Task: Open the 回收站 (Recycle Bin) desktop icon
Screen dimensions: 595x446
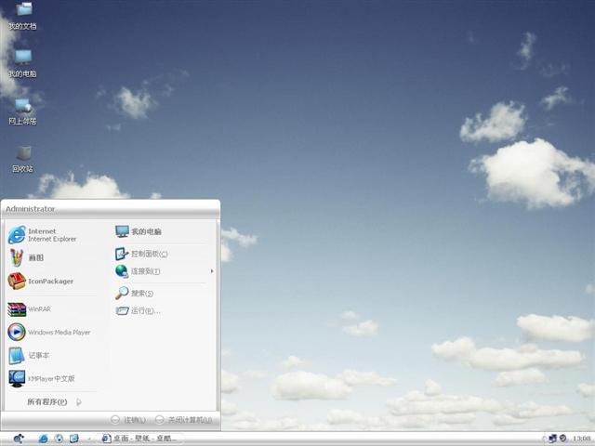Action: (23, 156)
